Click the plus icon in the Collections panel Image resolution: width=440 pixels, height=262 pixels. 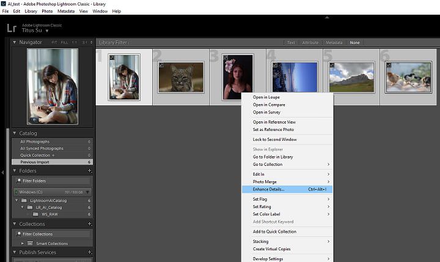[x=90, y=224]
